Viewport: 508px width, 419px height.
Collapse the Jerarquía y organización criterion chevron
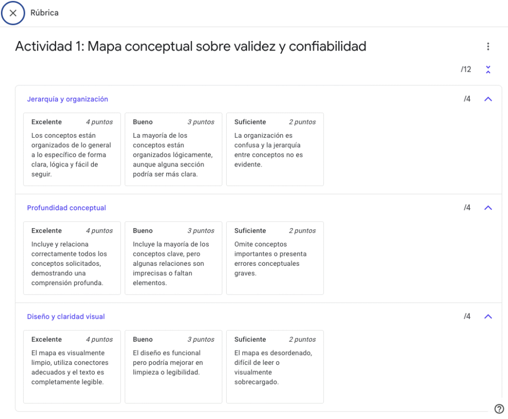(488, 99)
